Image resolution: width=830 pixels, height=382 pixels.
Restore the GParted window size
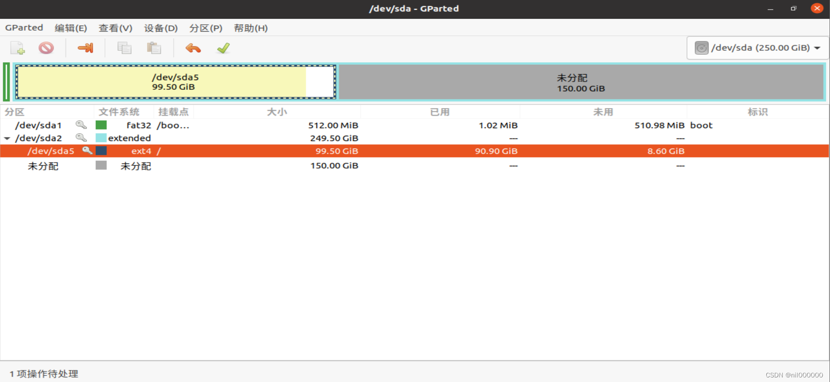point(793,8)
